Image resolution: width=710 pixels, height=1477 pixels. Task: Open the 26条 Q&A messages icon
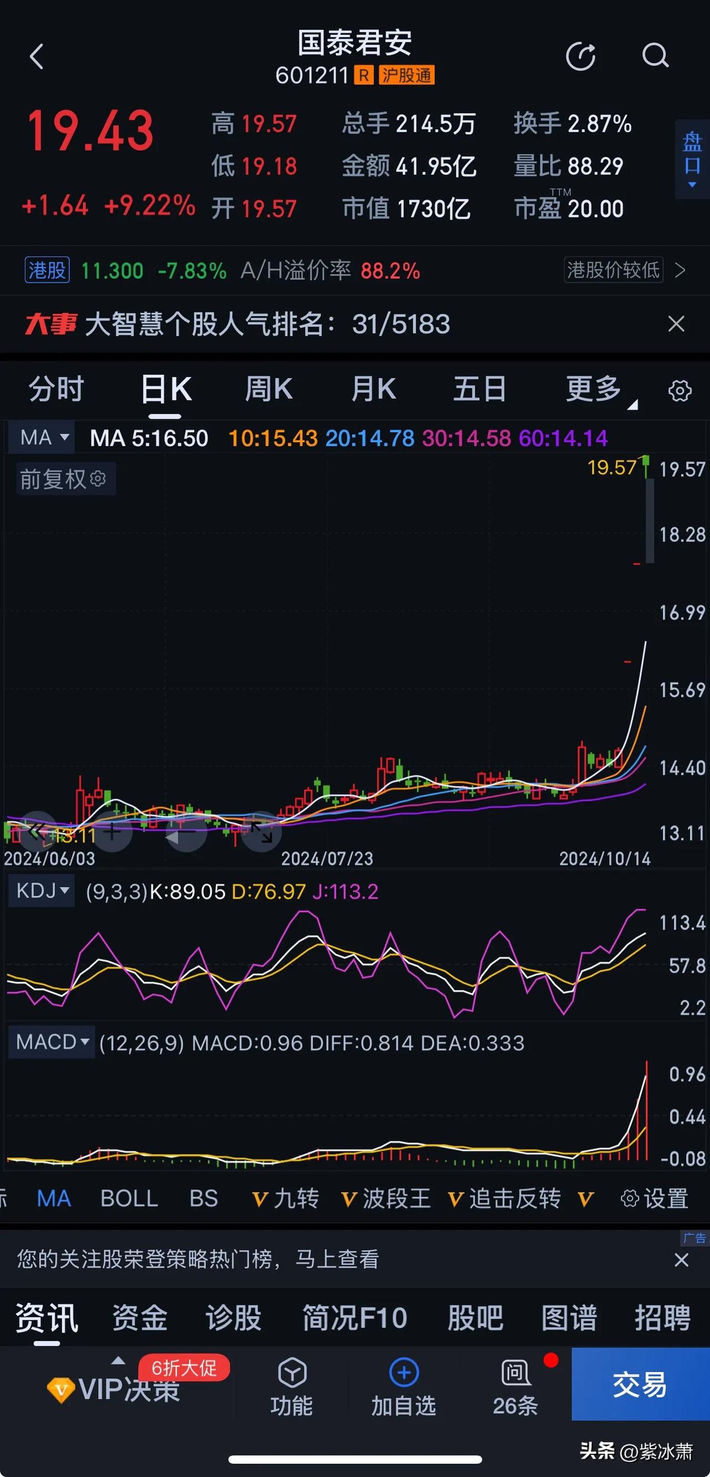(x=515, y=1386)
